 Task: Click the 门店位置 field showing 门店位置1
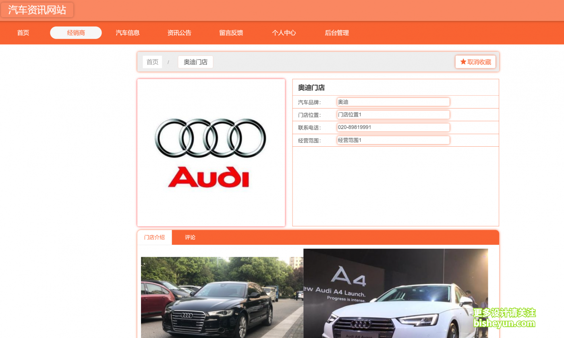click(x=393, y=115)
